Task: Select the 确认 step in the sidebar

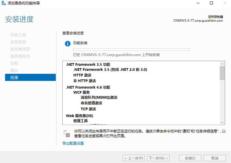Action: pos(14,70)
